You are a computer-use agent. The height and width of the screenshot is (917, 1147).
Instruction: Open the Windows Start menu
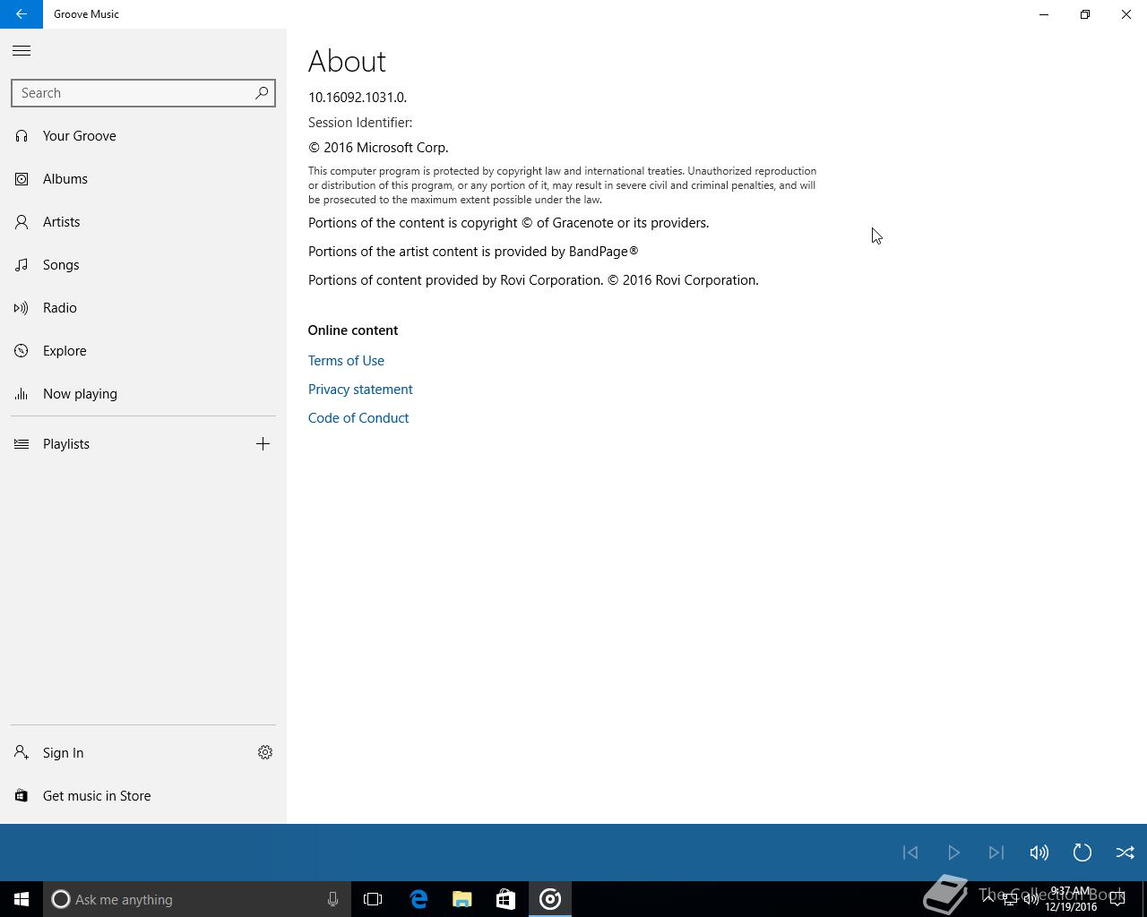(x=22, y=899)
